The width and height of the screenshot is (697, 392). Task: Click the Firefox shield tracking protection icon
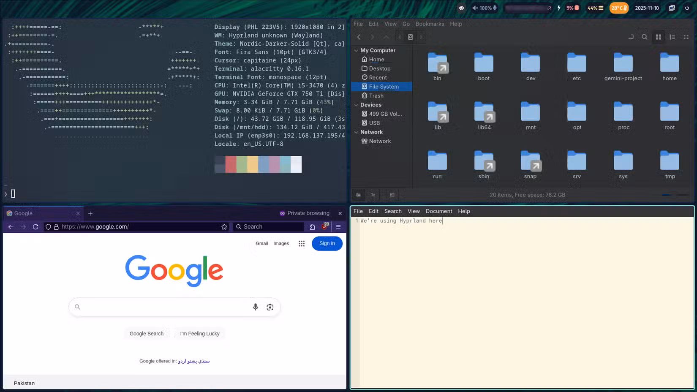pyautogui.click(x=48, y=226)
